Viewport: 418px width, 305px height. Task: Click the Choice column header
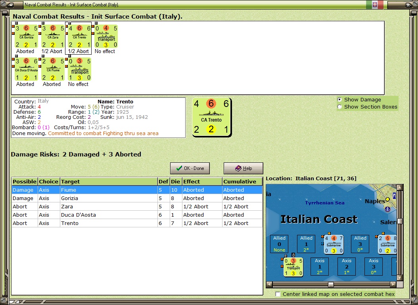point(49,181)
